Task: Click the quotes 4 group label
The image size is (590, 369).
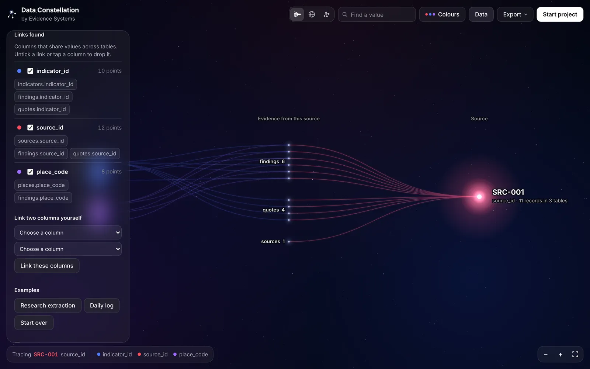Action: click(x=274, y=210)
